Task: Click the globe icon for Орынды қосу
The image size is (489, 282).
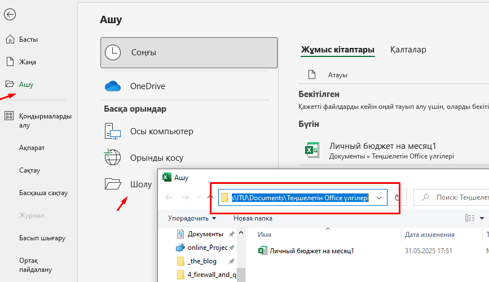Action: (112, 157)
